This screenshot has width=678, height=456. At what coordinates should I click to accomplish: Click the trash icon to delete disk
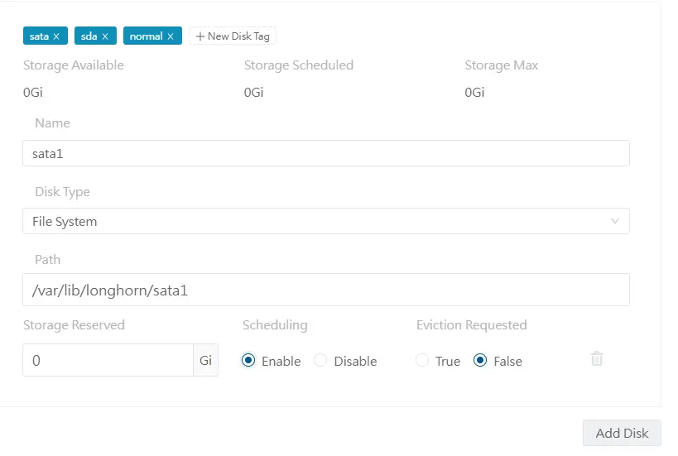point(597,358)
